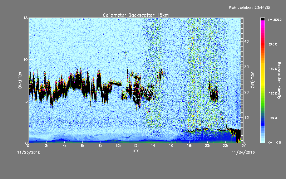
Task: Click the '<= 0.0' colorbar minimum label
Action: click(x=274, y=142)
